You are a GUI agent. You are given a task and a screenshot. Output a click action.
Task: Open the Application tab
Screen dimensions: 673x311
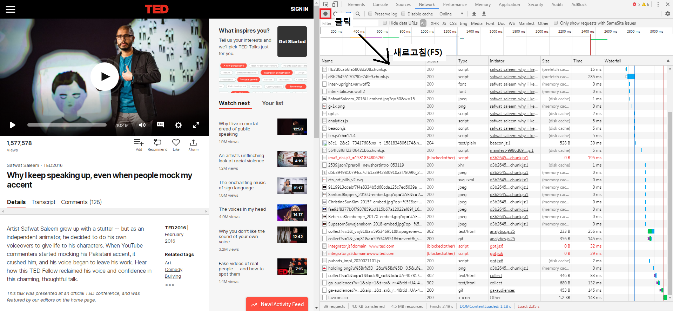[x=509, y=5]
